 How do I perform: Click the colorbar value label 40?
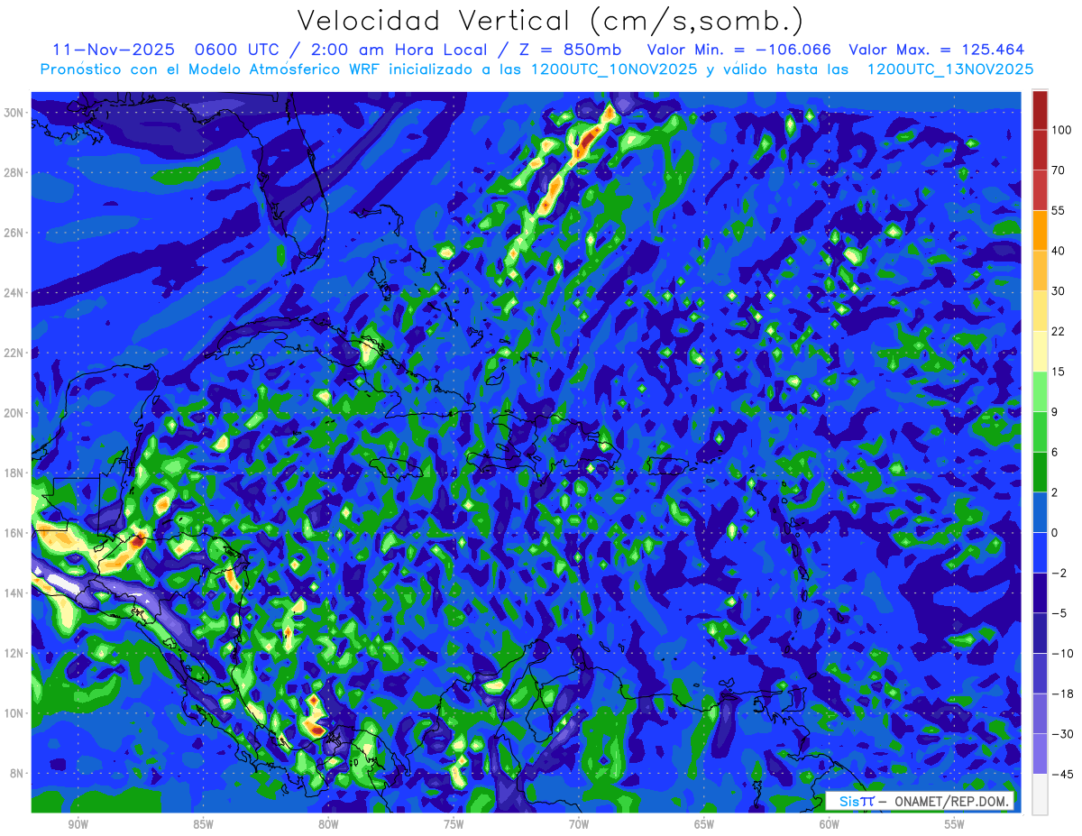(x=1059, y=251)
